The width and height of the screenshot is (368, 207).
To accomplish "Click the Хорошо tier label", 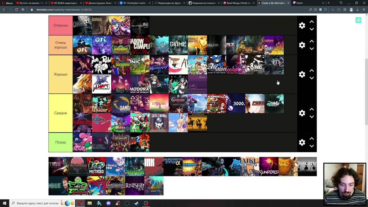I will point(61,74).
